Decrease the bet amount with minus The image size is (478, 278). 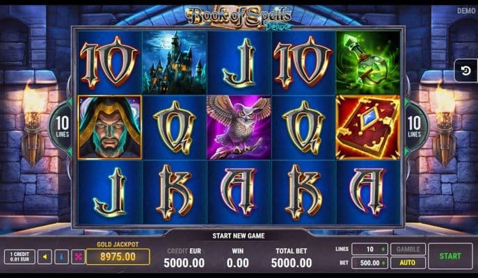[357, 263]
